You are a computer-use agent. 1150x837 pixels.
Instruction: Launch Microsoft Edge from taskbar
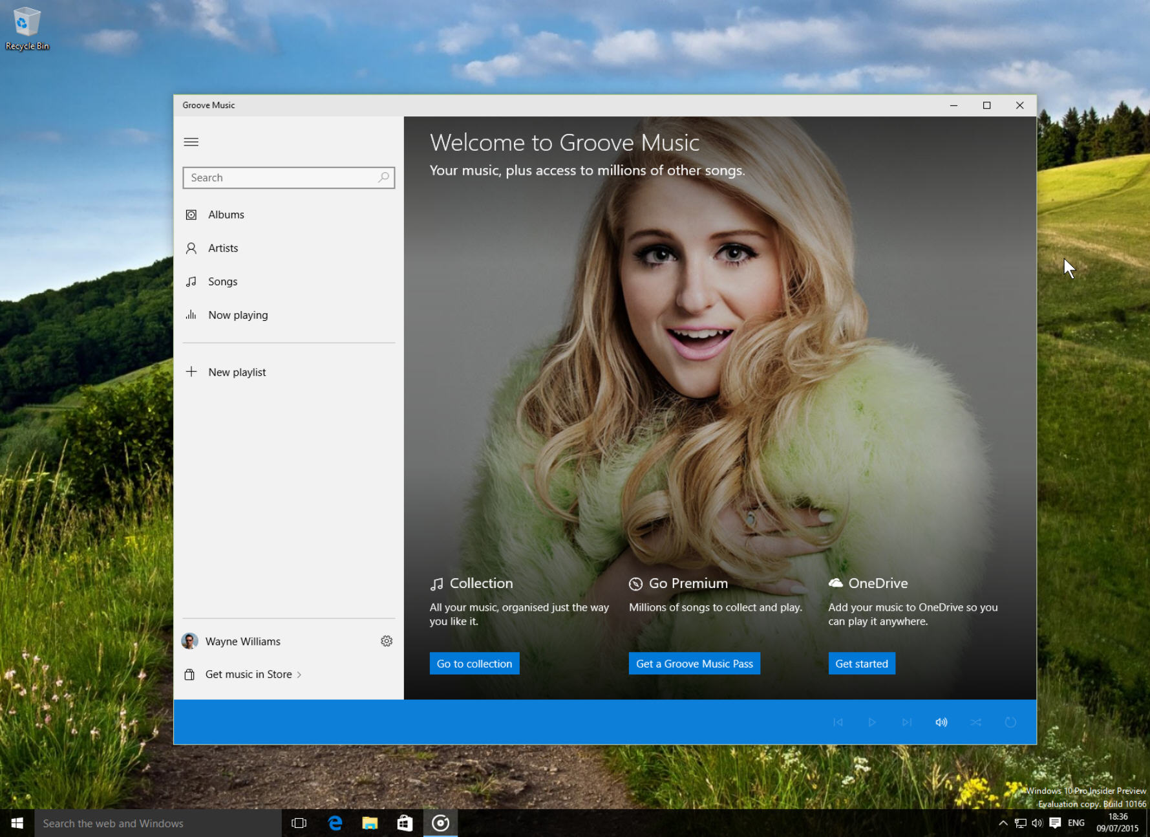coord(335,823)
